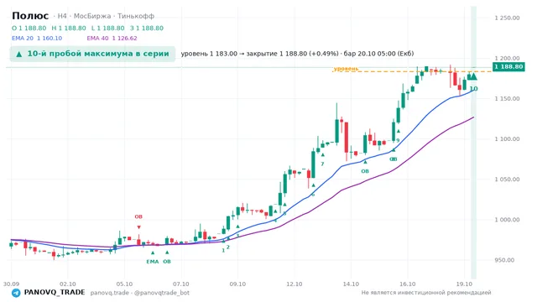The image size is (537, 302).
Task: Click the 12.10 date axis label
Action: (x=295, y=284)
